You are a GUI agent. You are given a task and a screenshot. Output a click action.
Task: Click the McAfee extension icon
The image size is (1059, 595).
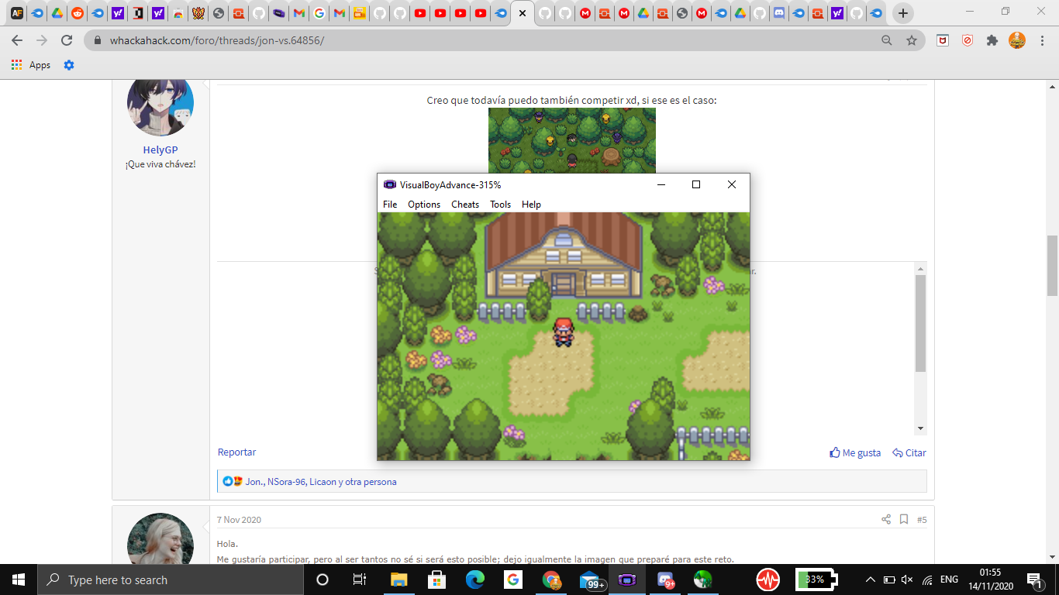[943, 40]
